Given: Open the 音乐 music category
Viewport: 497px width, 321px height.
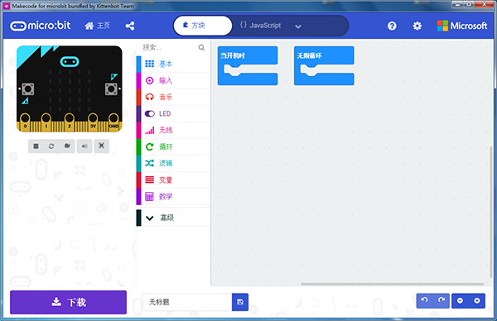Looking at the screenshot, I should 173,97.
